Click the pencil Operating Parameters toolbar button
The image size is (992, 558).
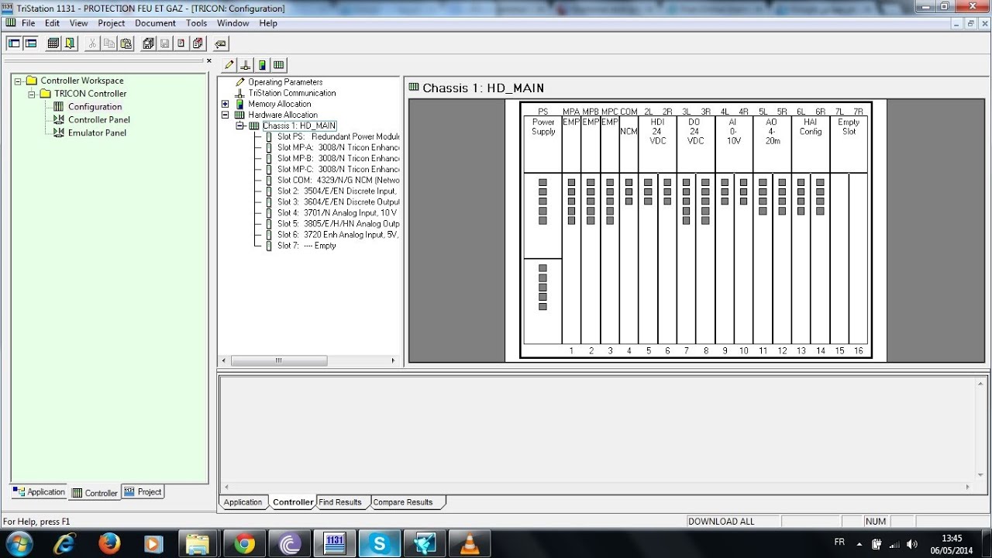pyautogui.click(x=229, y=65)
